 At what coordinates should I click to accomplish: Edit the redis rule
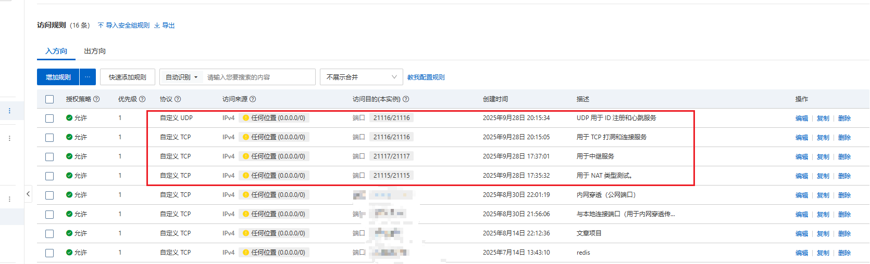click(x=802, y=253)
